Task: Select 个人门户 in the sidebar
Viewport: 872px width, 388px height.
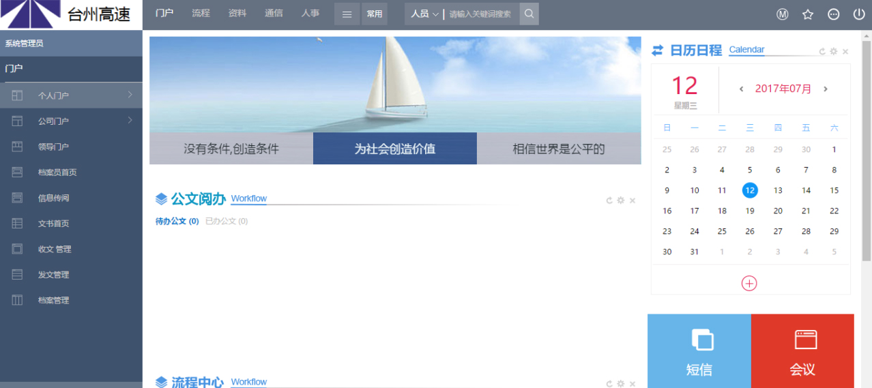Action: [71, 95]
